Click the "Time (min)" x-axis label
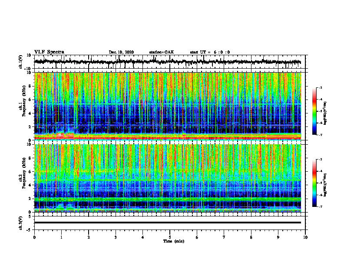The image size is (344, 266). click(x=174, y=241)
